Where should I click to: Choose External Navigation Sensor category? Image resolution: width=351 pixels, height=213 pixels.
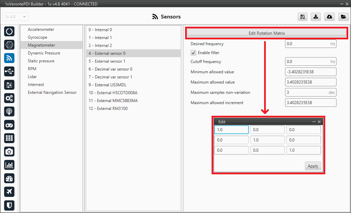(x=52, y=92)
